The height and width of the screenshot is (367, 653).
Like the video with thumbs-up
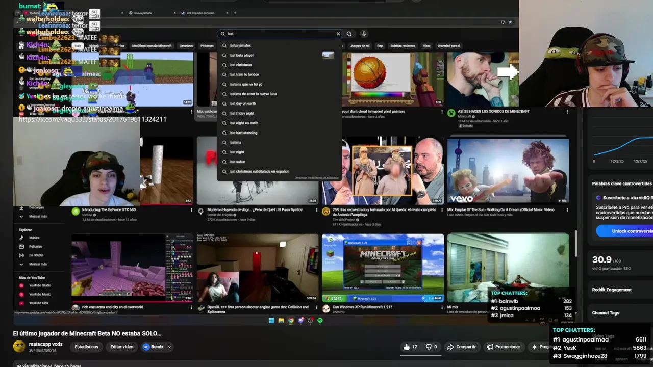[x=411, y=347]
